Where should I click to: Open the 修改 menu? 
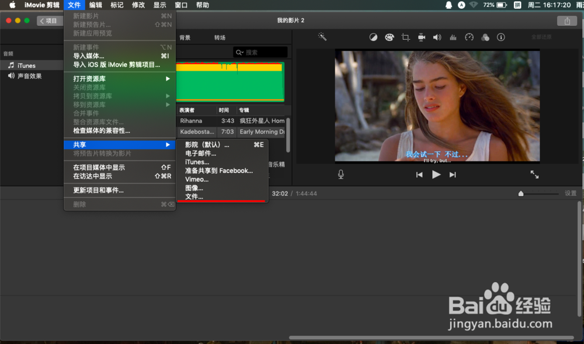(138, 5)
